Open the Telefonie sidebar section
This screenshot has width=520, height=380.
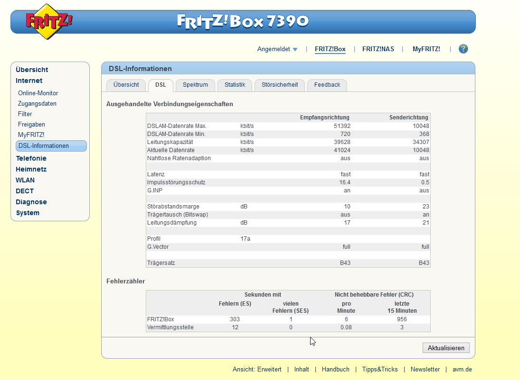coord(31,158)
